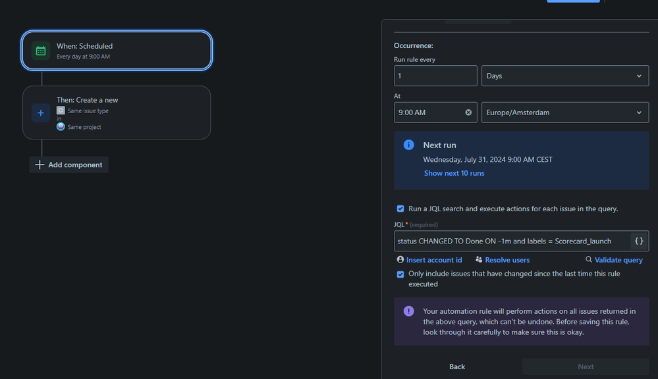Click the Add component button
Viewport: 658px width, 379px height.
pyautogui.click(x=69, y=164)
